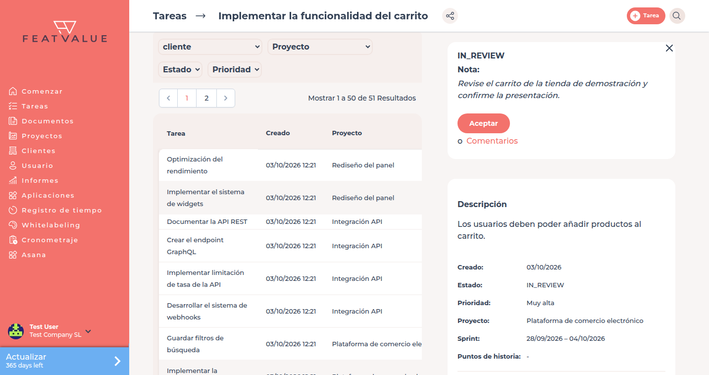Create a new task with the Tarea button
Screen dimensions: 709x375
point(646,16)
